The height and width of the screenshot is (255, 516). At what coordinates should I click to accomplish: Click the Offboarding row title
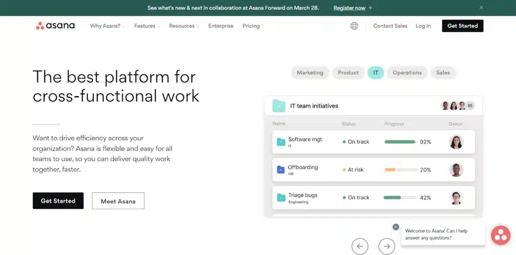coord(303,167)
